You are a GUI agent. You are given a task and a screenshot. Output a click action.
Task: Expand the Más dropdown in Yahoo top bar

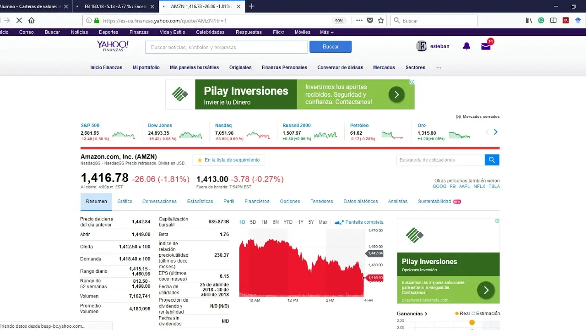coord(327,32)
